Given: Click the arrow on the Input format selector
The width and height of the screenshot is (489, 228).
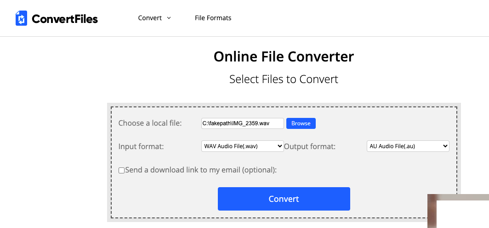Looking at the screenshot, I should coord(280,146).
